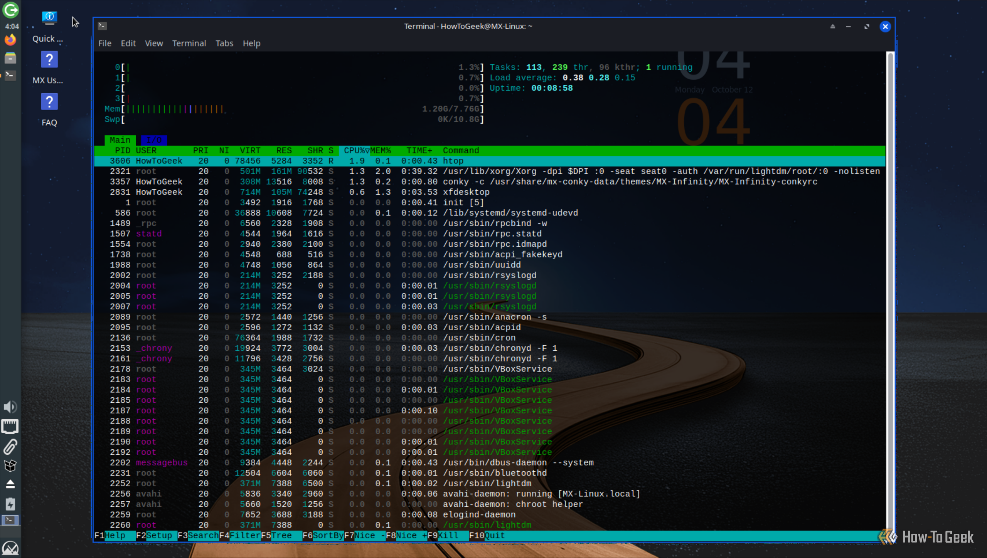Click the panel clock showing 4:04
The height and width of the screenshot is (558, 987).
[x=12, y=26]
